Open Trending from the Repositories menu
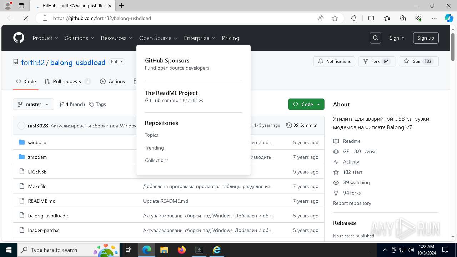Image resolution: width=457 pixels, height=257 pixels. click(x=154, y=148)
